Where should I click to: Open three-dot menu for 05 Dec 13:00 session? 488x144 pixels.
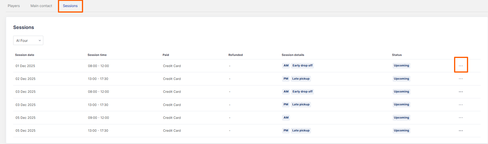point(461,131)
